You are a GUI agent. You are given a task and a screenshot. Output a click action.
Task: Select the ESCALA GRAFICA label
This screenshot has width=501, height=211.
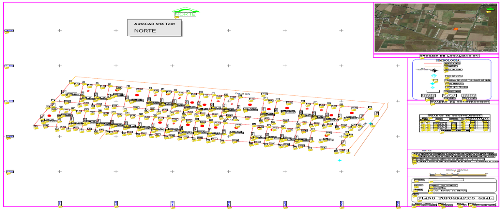pyautogui.click(x=457, y=170)
